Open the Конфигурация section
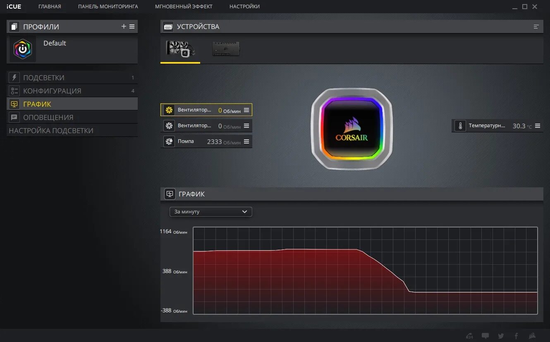Image resolution: width=550 pixels, height=342 pixels. pyautogui.click(x=72, y=91)
